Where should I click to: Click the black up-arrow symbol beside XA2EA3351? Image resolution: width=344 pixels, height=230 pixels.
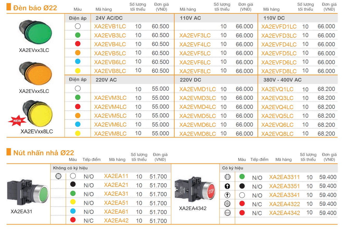click(227, 186)
